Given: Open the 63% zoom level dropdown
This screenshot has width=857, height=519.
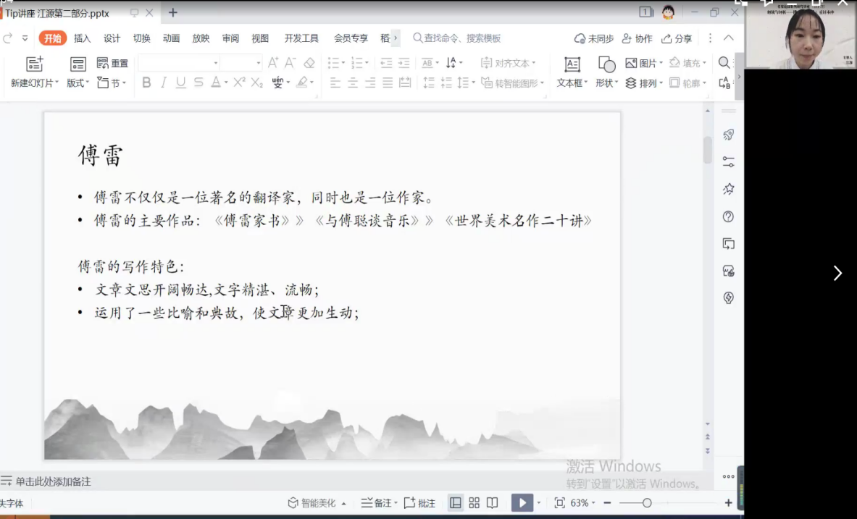Looking at the screenshot, I should pos(583,503).
